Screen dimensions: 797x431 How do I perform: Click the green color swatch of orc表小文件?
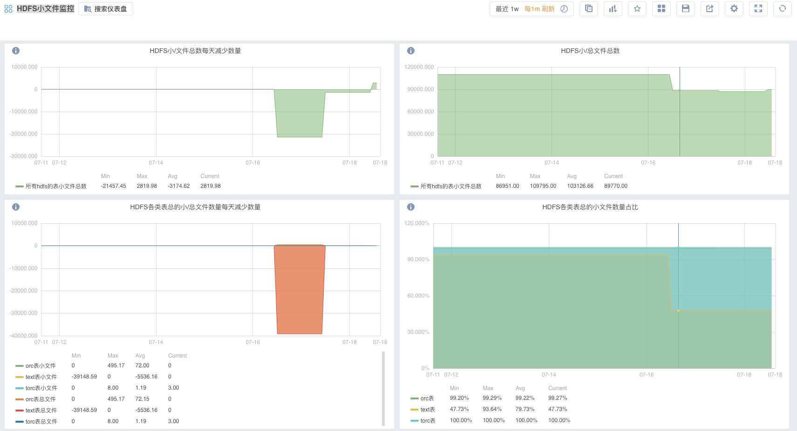19,366
